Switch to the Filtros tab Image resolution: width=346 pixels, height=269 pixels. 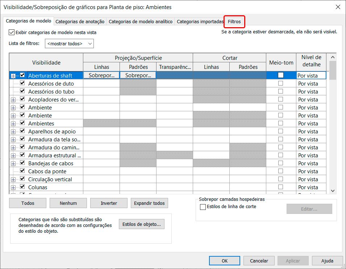point(234,22)
